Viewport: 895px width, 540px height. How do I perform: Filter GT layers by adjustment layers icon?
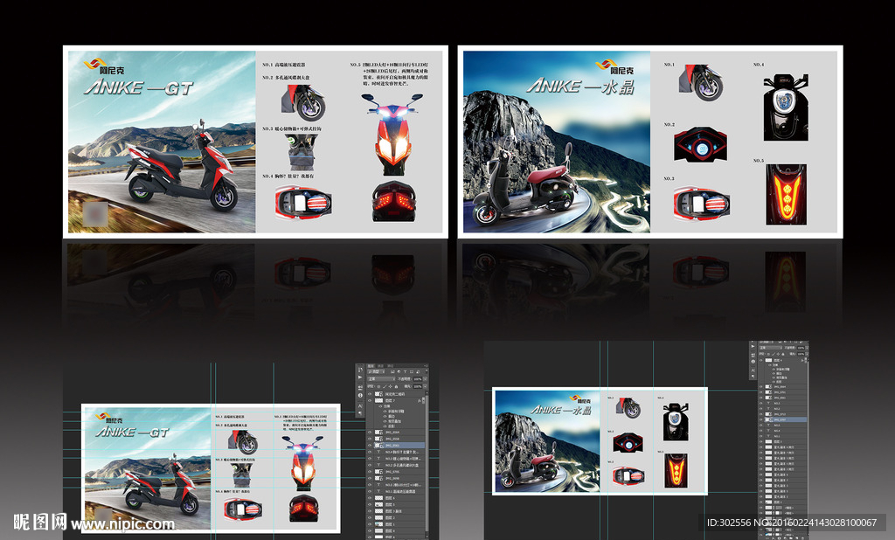click(399, 371)
